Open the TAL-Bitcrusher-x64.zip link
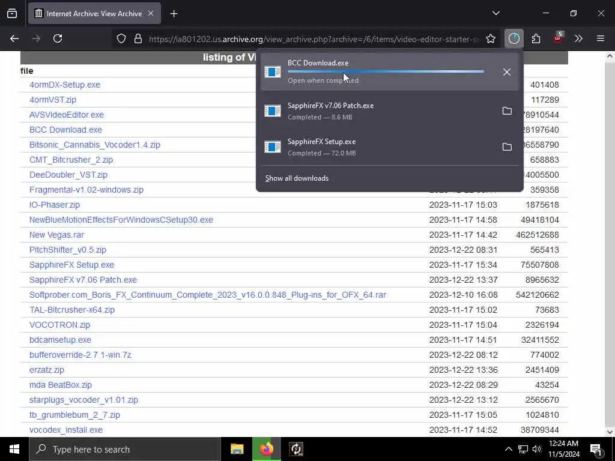The image size is (615, 461). tap(72, 310)
